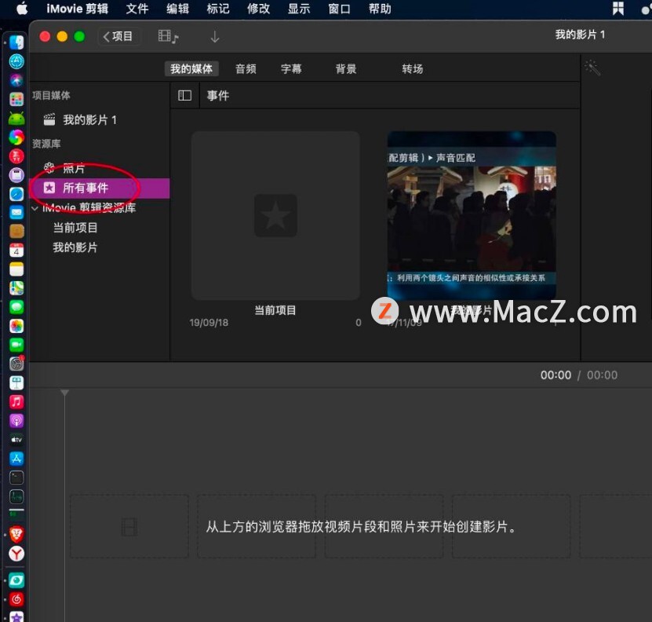Toggle the libraries sidebar list button
Viewport: 652px width, 622px height.
click(184, 96)
